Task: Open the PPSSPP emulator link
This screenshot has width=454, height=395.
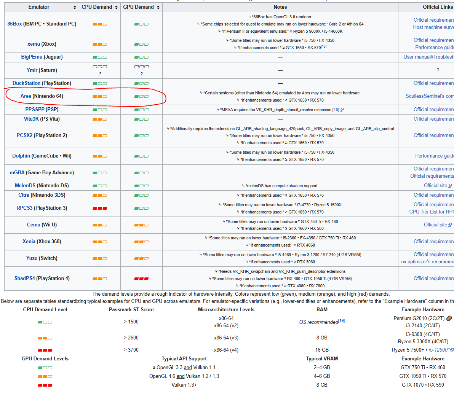Action: (35, 109)
